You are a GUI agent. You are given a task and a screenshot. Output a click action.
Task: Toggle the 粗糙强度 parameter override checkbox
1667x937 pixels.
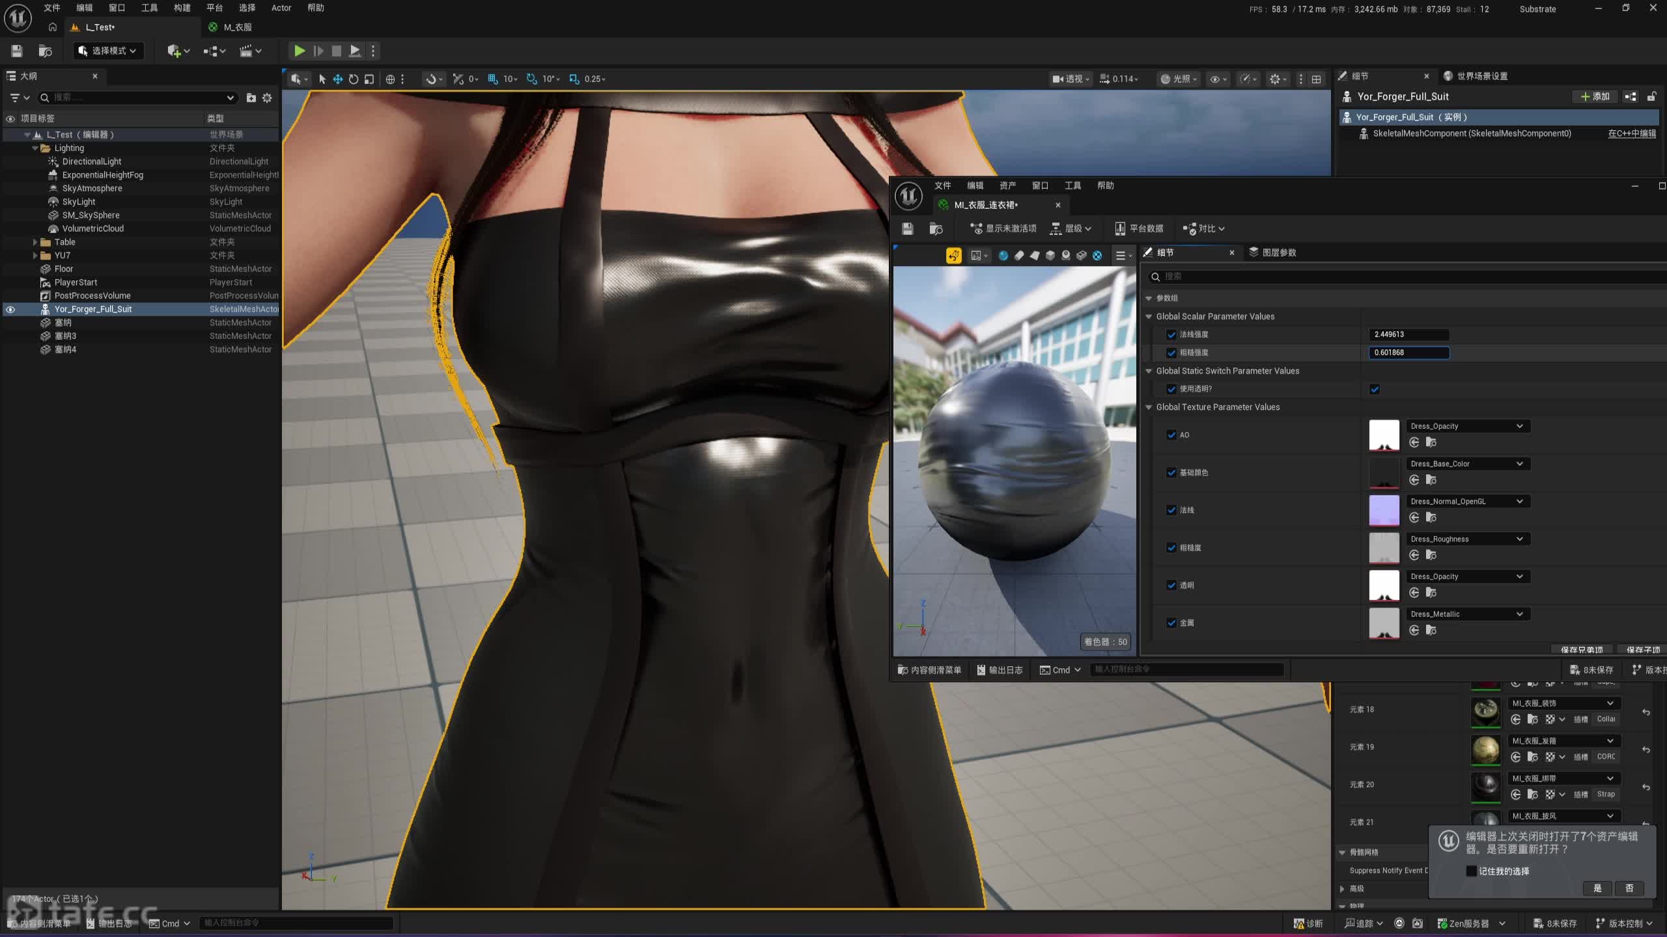coord(1171,353)
